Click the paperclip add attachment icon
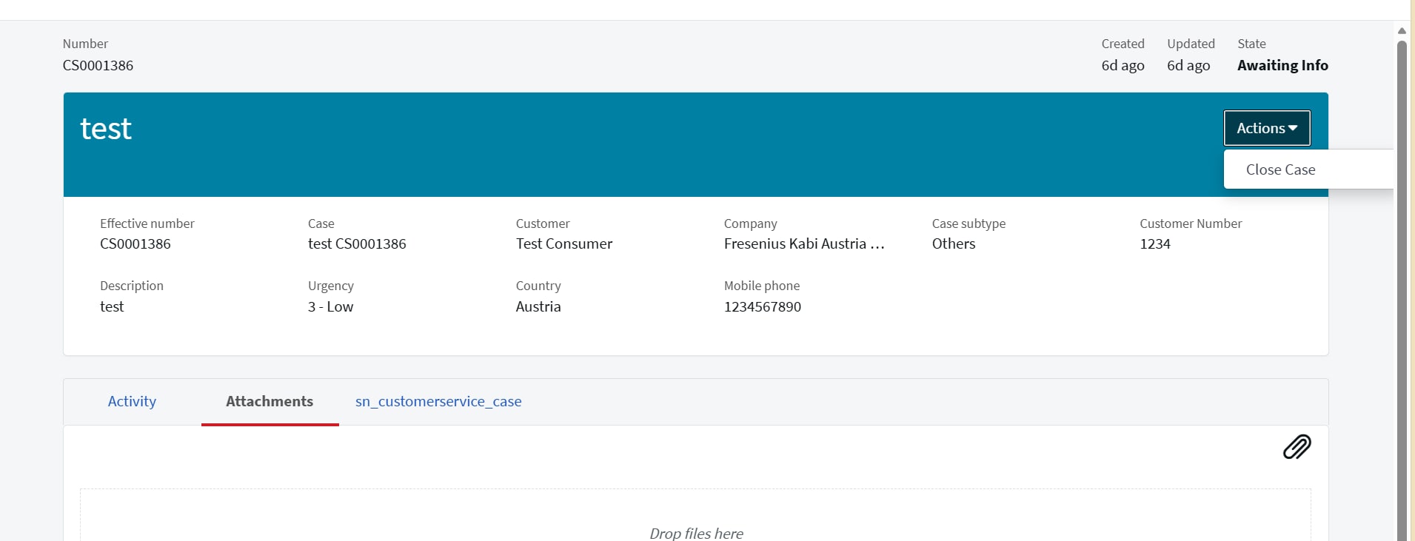This screenshot has height=541, width=1415. point(1297,447)
